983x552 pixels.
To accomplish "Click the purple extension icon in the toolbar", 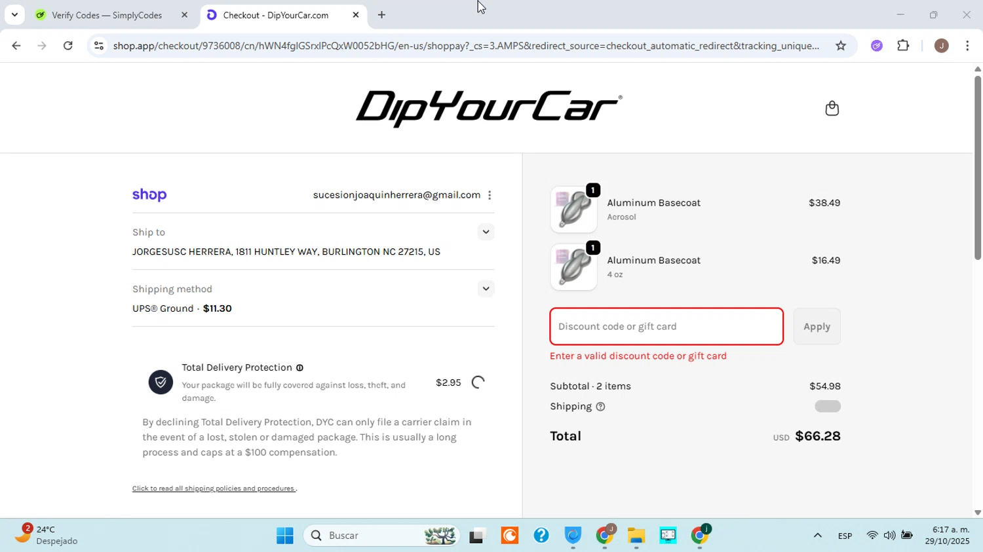I will [877, 46].
